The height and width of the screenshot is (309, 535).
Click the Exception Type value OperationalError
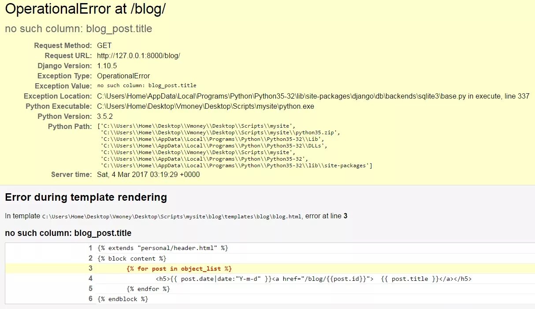tap(123, 76)
